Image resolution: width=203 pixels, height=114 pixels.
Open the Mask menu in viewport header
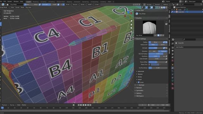pyautogui.click(x=23, y=8)
